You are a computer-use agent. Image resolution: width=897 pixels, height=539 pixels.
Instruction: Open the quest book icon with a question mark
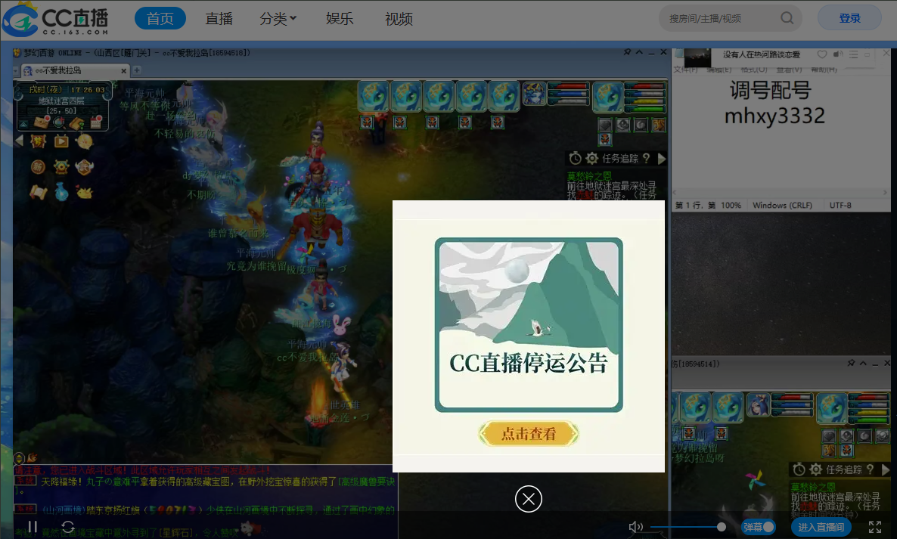coord(76,122)
